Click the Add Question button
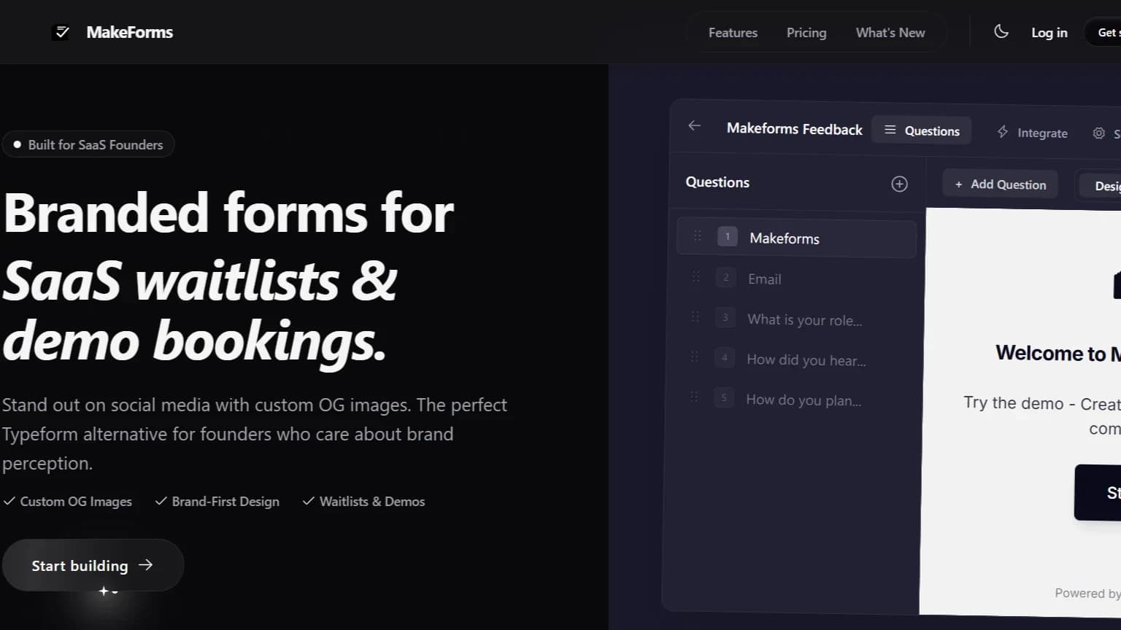 point(1000,184)
